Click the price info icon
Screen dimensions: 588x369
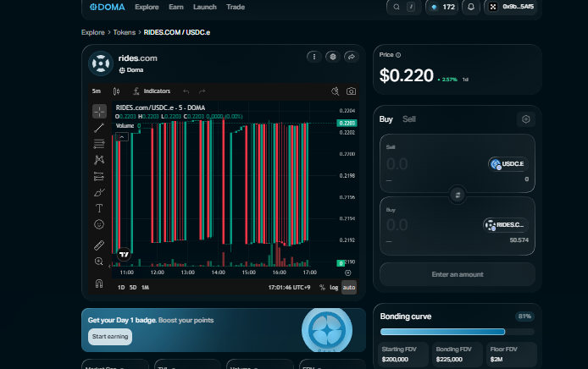[x=398, y=55]
